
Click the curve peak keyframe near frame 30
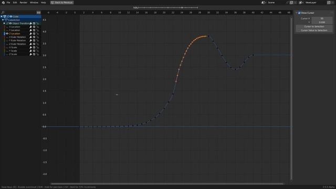point(209,36)
